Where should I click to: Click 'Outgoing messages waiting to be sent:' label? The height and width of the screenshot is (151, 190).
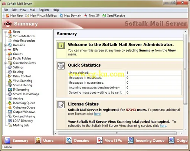95,93
